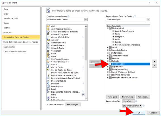The image size is (161, 116).
Task: Click the scroll up arrow of commands list
Action: pyautogui.click(x=86, y=26)
